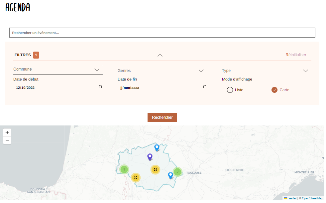Open the end date calendar picker

205,88
